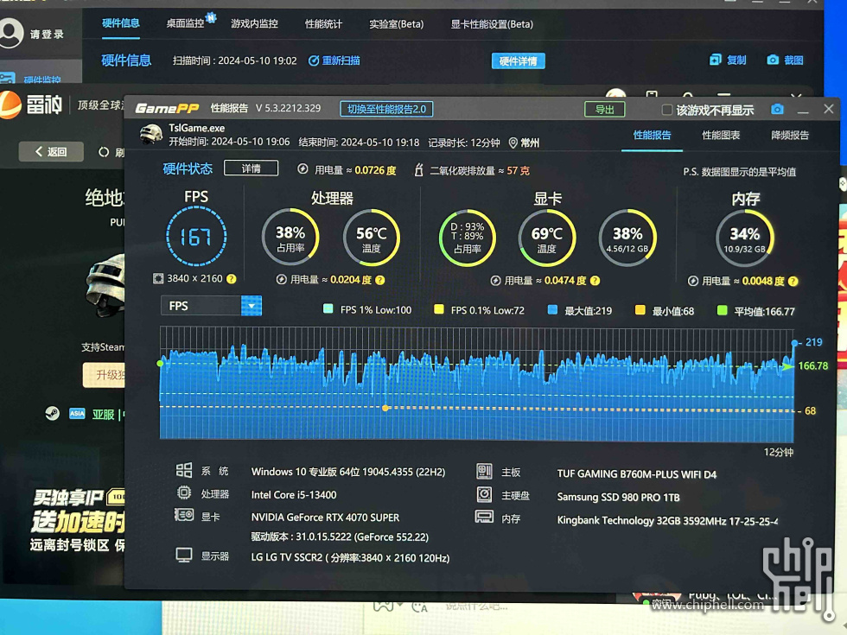Image resolution: width=847 pixels, height=635 pixels.
Task: Click the motherboard icon beside 主板 row
Action: 484,472
